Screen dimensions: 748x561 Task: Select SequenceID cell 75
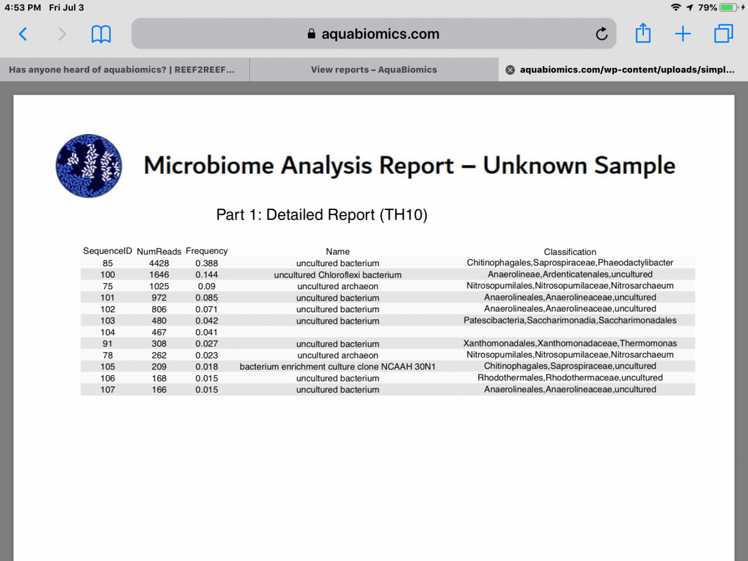tap(108, 286)
